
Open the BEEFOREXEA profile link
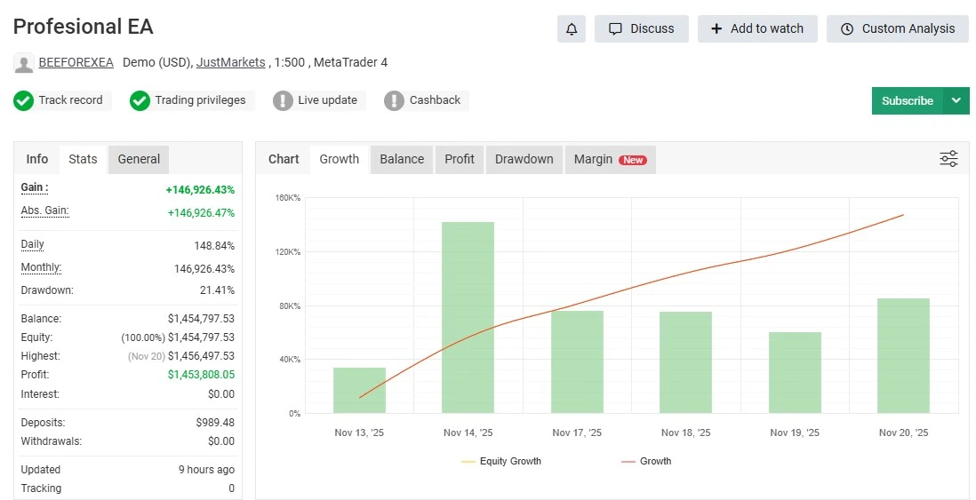pyautogui.click(x=76, y=62)
